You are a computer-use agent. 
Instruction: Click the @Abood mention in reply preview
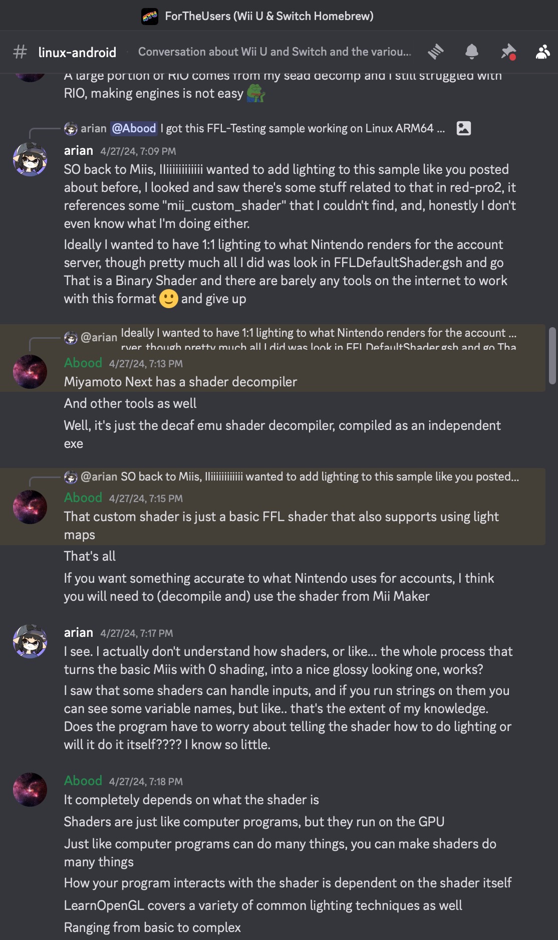pyautogui.click(x=134, y=128)
